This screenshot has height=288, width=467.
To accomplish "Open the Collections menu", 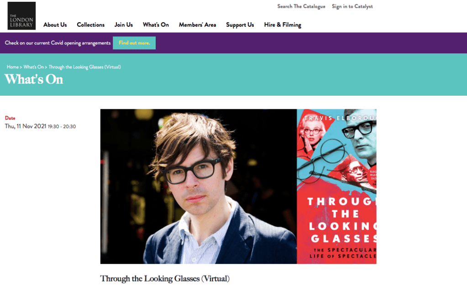I will click(90, 25).
